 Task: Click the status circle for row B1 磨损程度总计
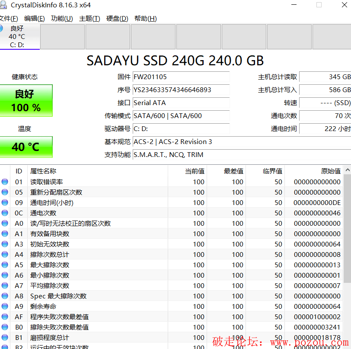pyautogui.click(x=5, y=337)
